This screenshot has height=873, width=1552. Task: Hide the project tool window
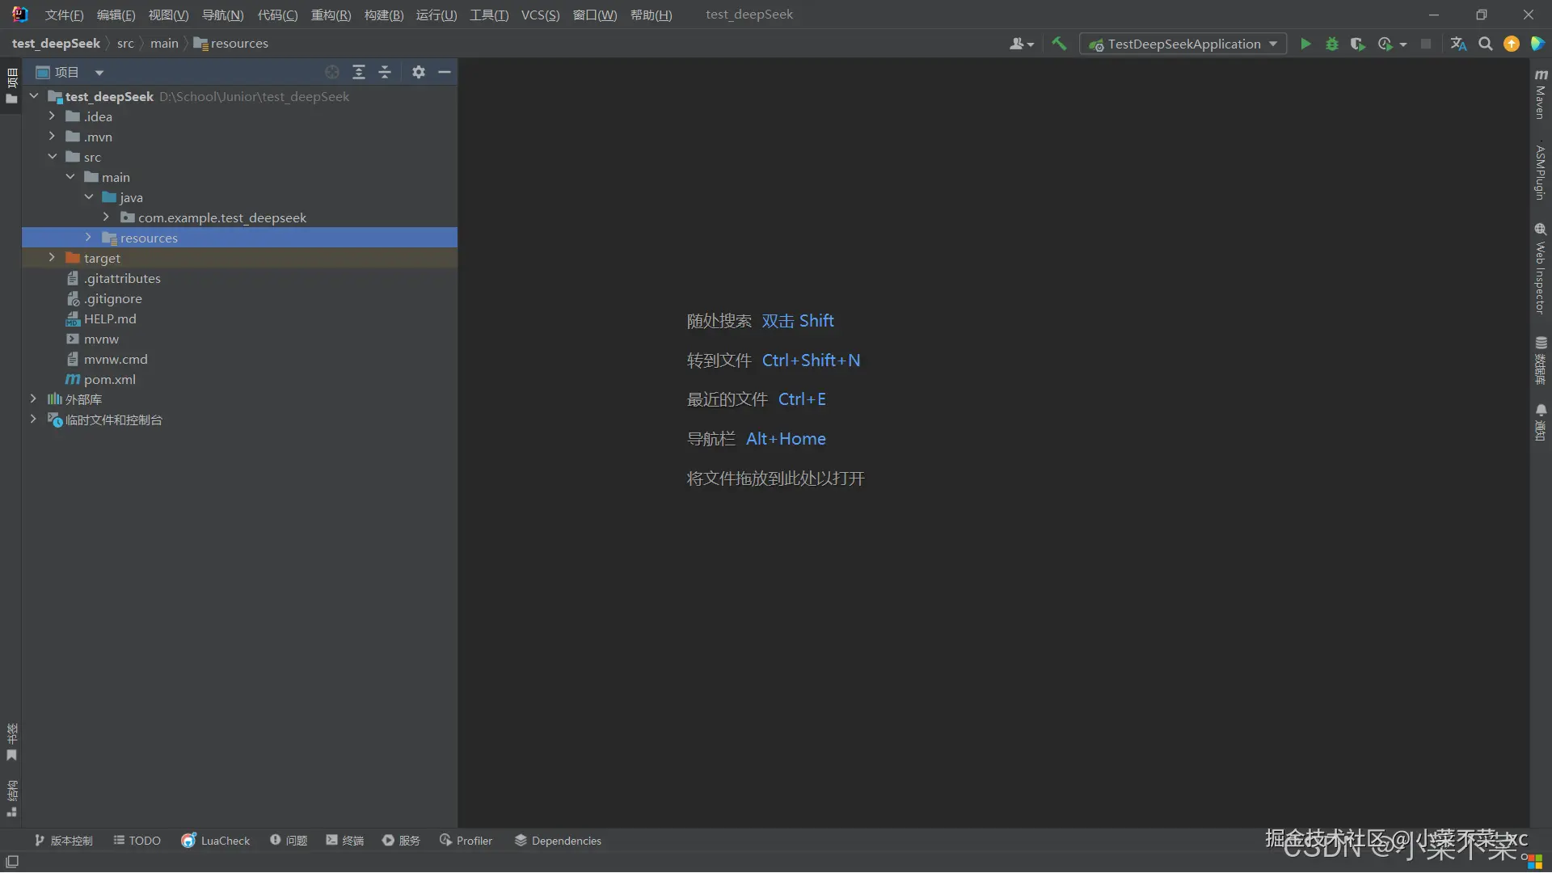coord(445,72)
